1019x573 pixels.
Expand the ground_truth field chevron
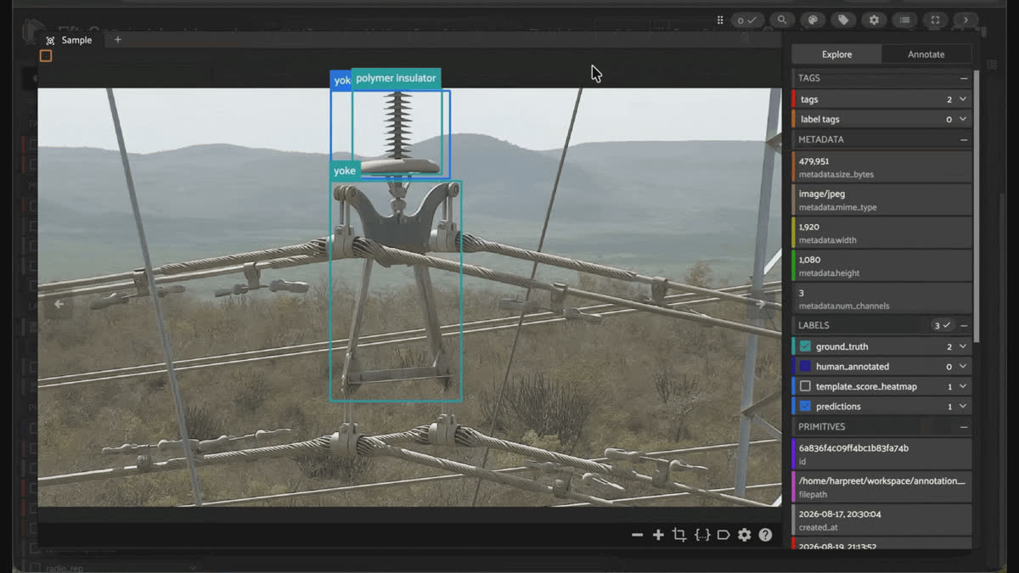coord(963,346)
